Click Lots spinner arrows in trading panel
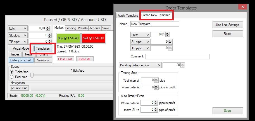Image resolution: width=255 pixels, height=121 pixels. [x=48, y=28]
